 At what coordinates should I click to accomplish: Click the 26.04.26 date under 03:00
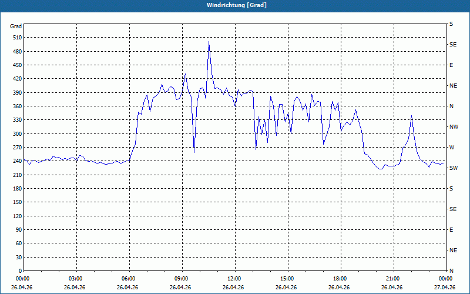[75, 288]
